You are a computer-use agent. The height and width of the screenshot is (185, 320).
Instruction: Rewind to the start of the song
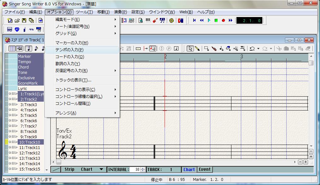194,20
